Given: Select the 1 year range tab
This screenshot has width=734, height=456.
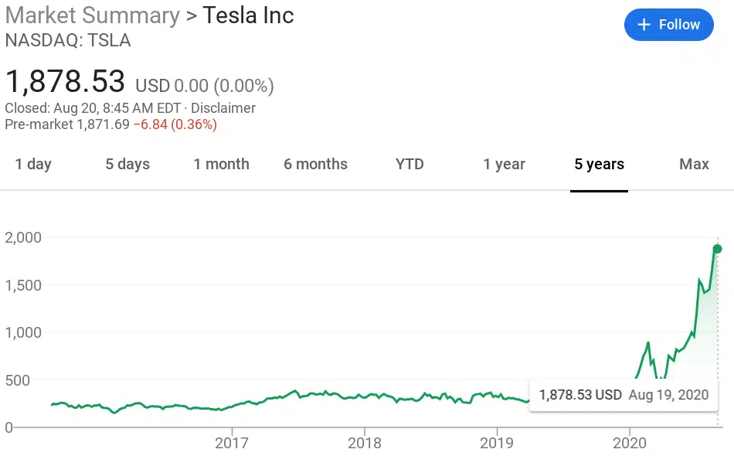Looking at the screenshot, I should (x=504, y=164).
